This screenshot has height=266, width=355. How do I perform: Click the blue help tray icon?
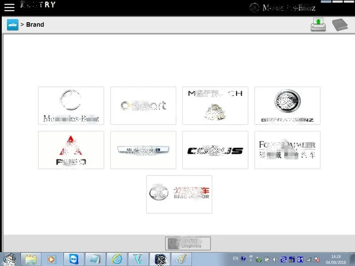point(243,258)
